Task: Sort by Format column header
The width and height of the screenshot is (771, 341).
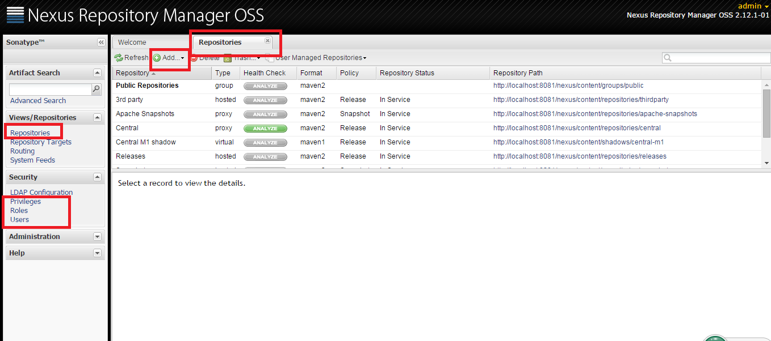Action: pyautogui.click(x=316, y=73)
